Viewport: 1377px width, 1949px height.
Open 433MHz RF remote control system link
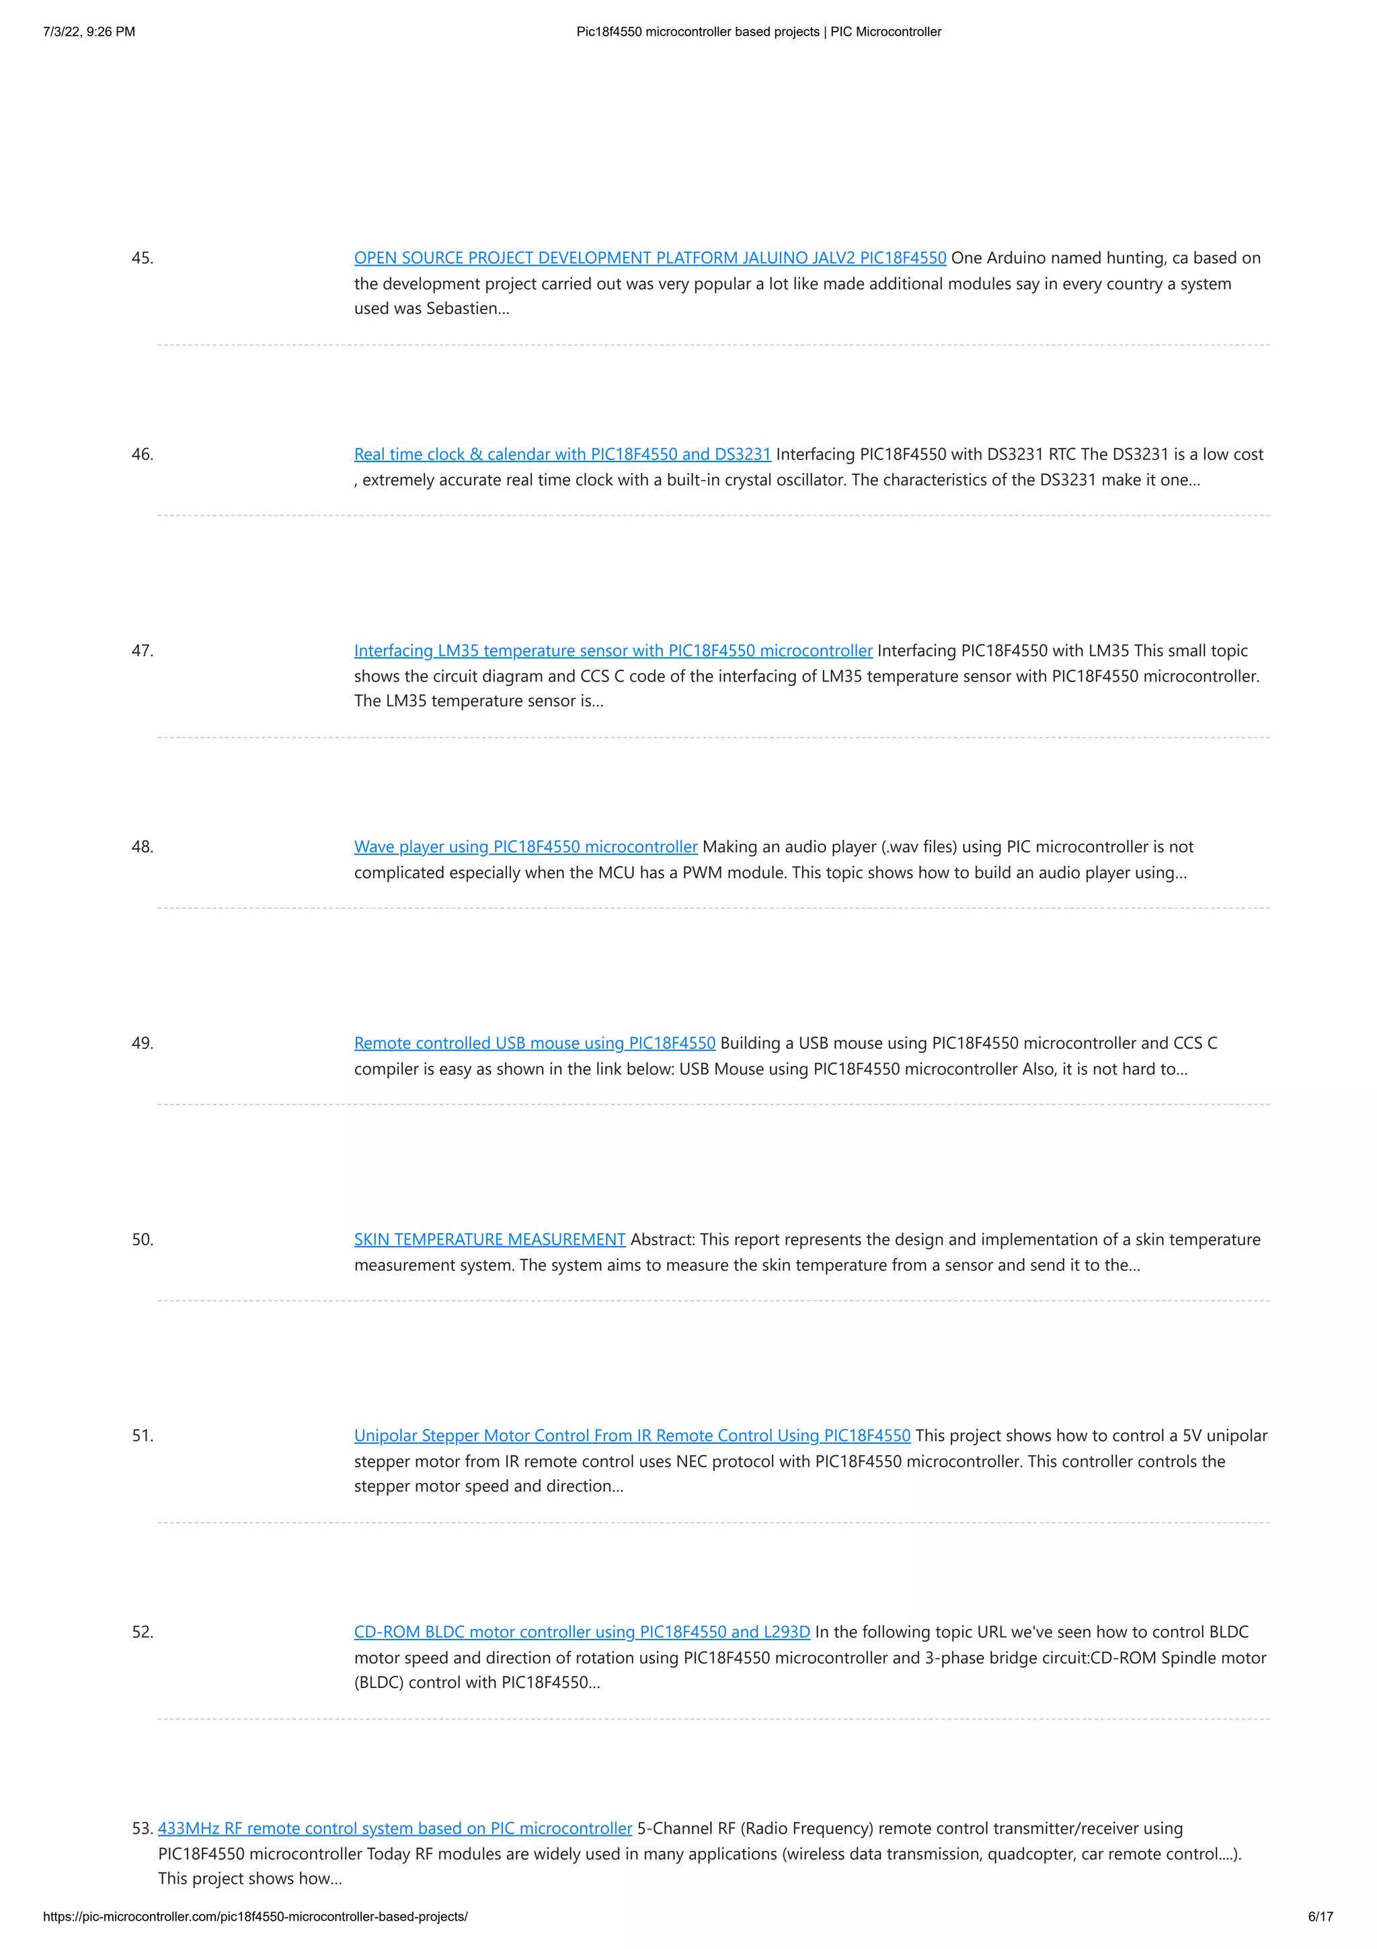click(x=395, y=1828)
